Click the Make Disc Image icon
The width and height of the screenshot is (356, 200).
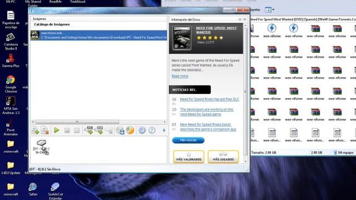point(120,130)
